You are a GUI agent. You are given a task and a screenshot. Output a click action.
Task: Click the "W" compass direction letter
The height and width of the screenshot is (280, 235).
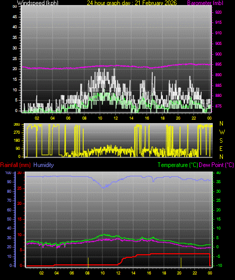[222, 132]
